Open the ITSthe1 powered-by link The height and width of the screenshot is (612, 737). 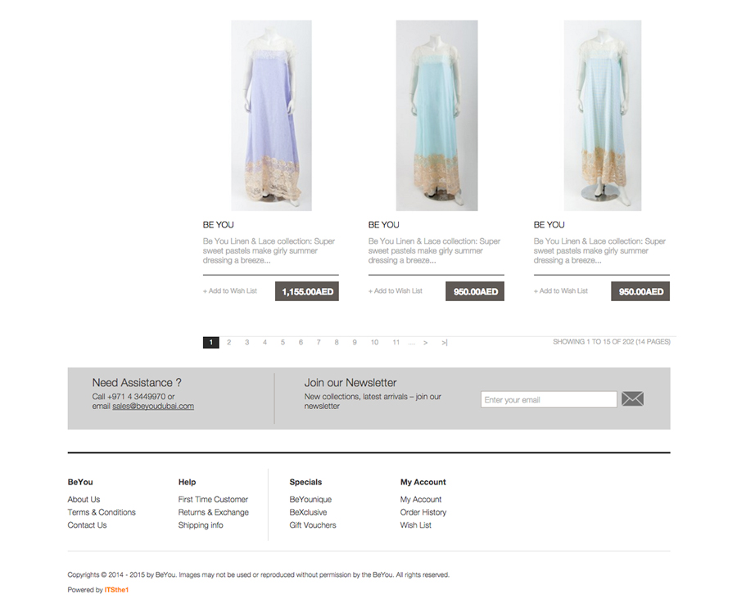pyautogui.click(x=116, y=589)
